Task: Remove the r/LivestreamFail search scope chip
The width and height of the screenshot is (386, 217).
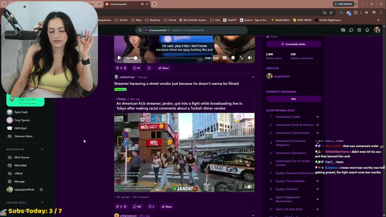Action: coord(168,30)
